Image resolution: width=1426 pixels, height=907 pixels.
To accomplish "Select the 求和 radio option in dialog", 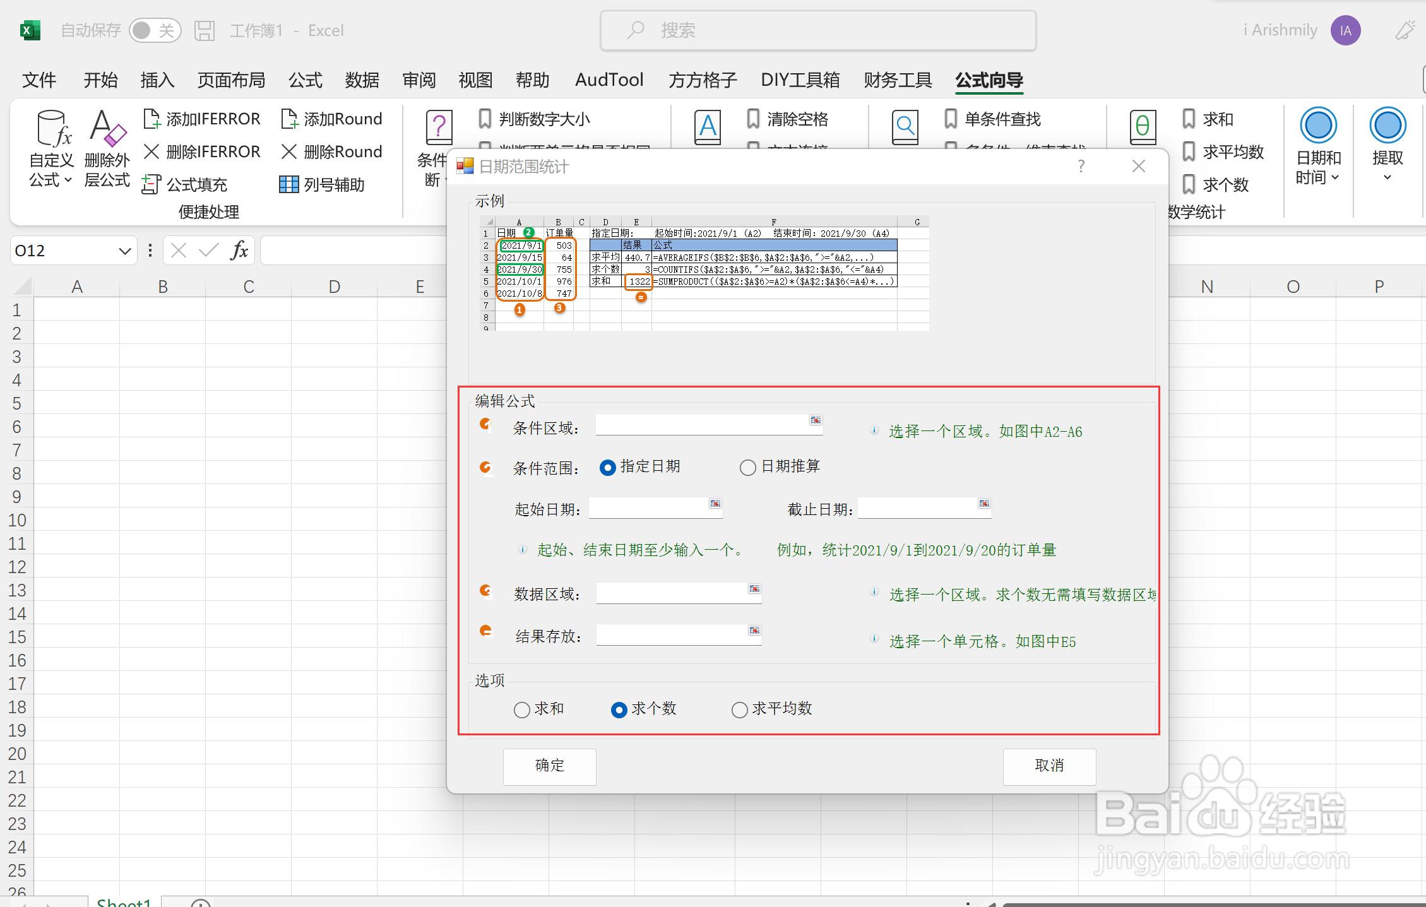I will pos(521,710).
